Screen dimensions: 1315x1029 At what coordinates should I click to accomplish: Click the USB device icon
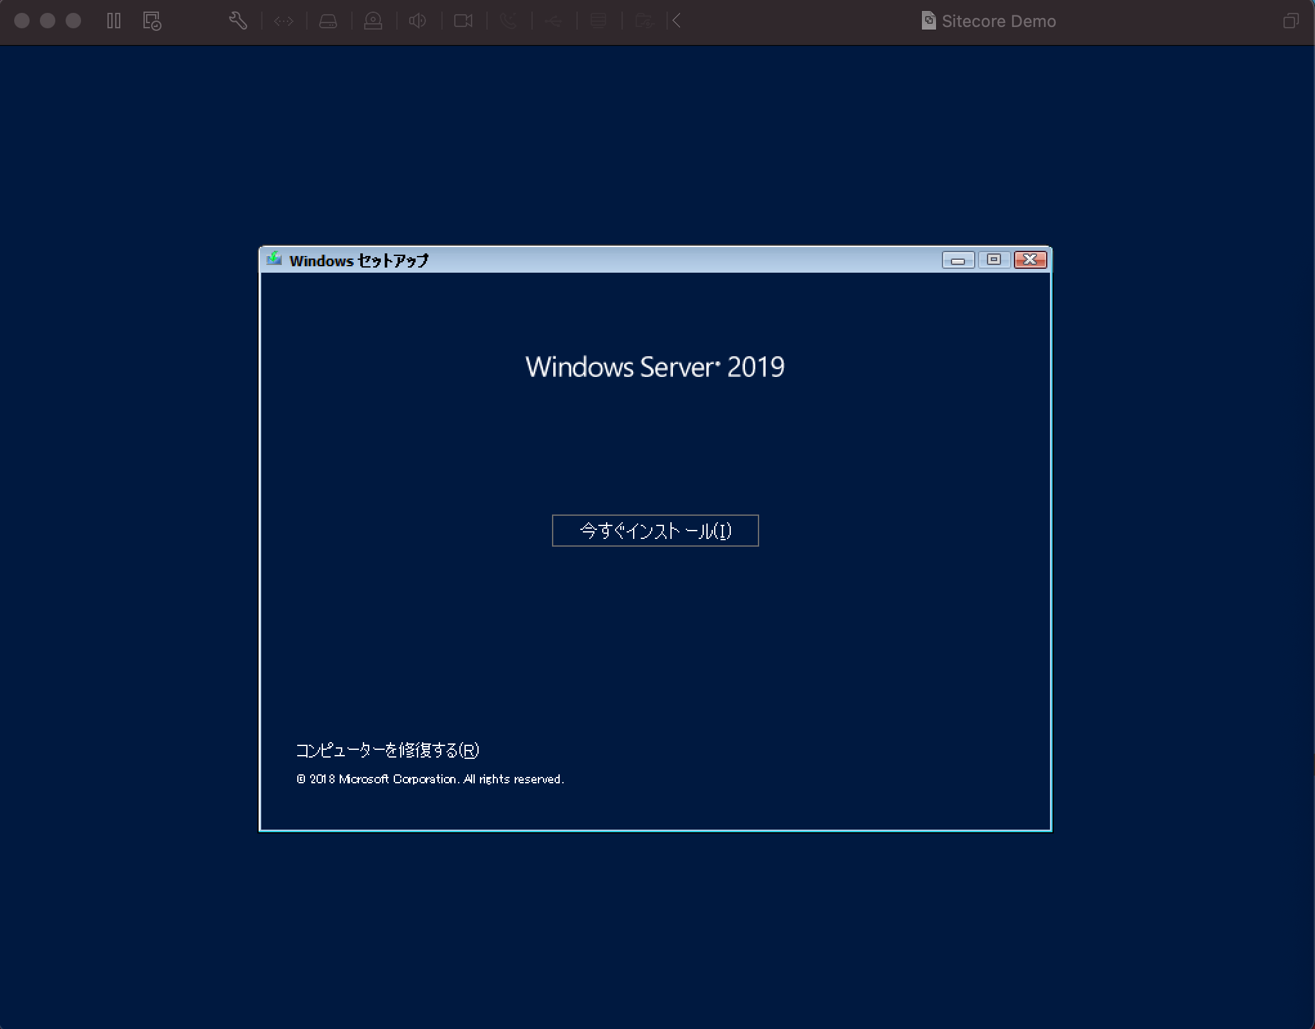pyautogui.click(x=553, y=21)
